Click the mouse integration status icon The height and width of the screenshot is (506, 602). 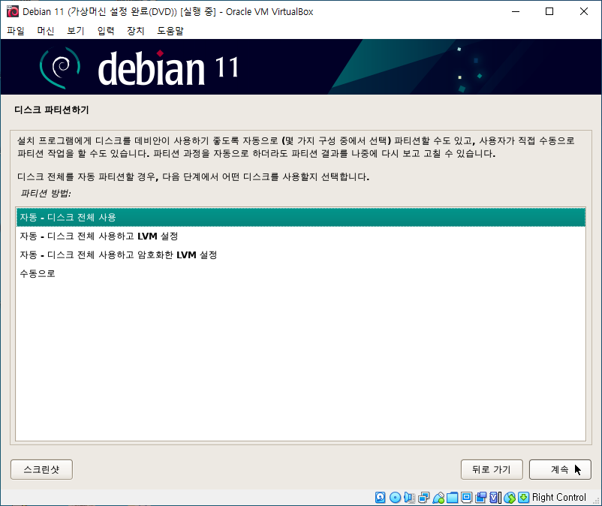510,498
